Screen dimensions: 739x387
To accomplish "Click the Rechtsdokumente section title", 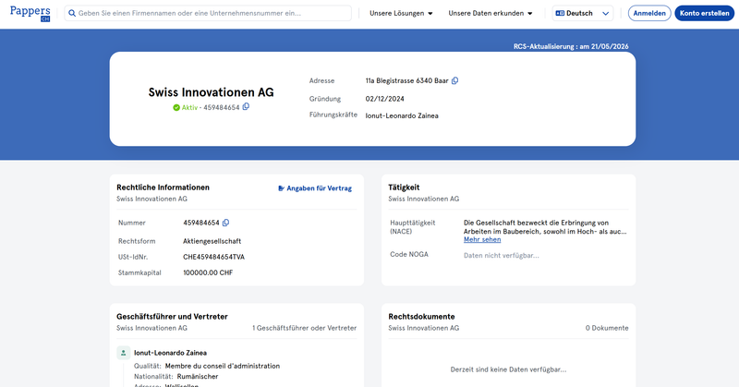I will tap(421, 316).
